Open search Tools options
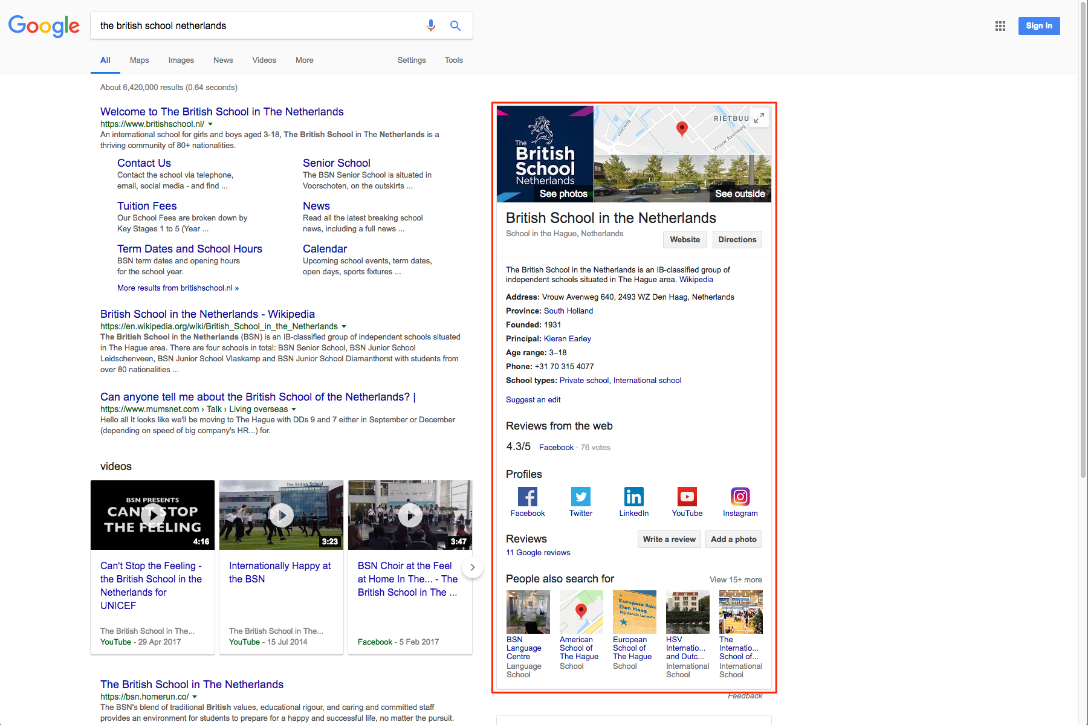Image resolution: width=1088 pixels, height=725 pixels. coord(454,60)
